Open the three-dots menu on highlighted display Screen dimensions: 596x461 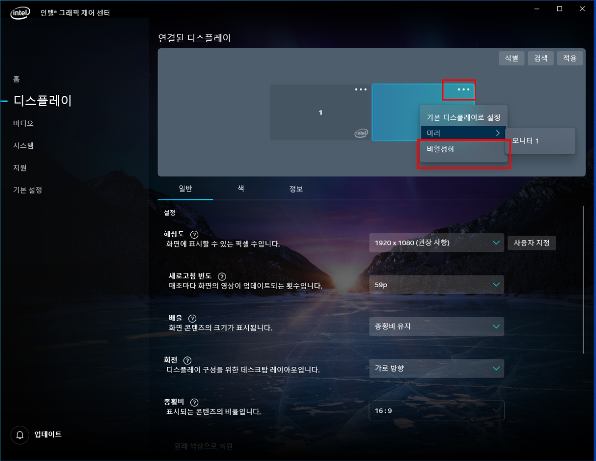(x=463, y=89)
